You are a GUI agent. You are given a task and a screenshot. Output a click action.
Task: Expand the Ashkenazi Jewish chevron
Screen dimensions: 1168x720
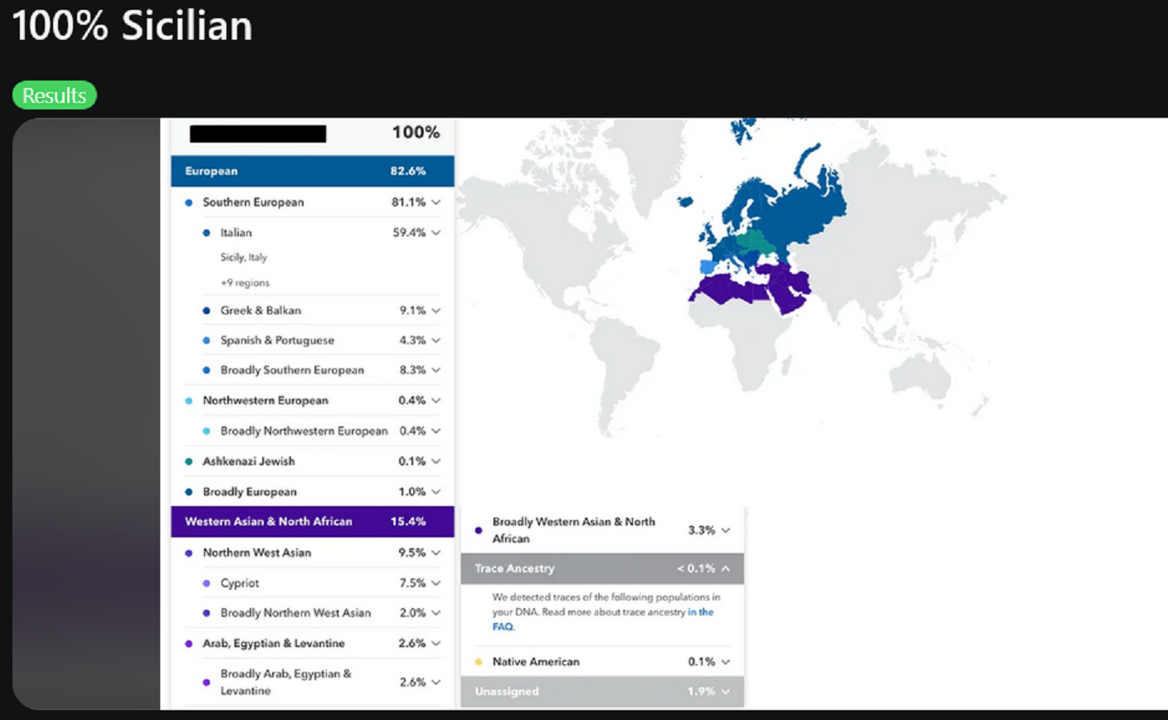click(x=436, y=461)
